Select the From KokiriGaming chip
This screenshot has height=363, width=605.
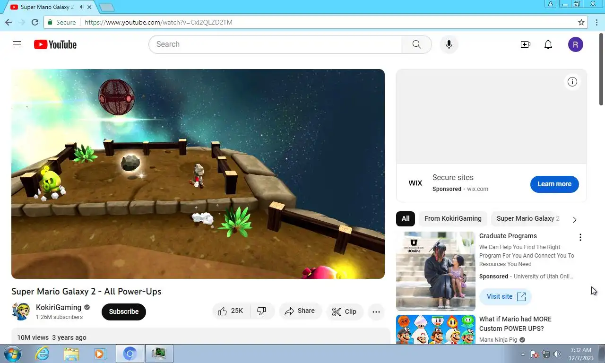pos(453,218)
